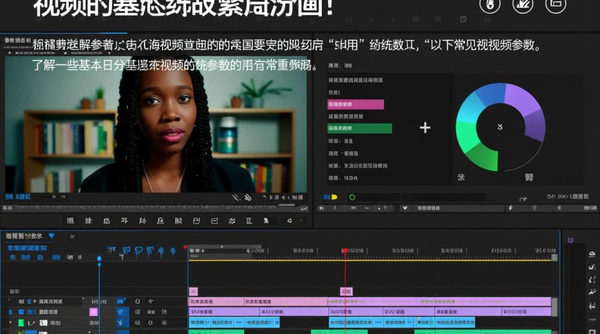Click the dash-shaped icon in right tool strip
The width and height of the screenshot is (600, 334).
(x=592, y=319)
